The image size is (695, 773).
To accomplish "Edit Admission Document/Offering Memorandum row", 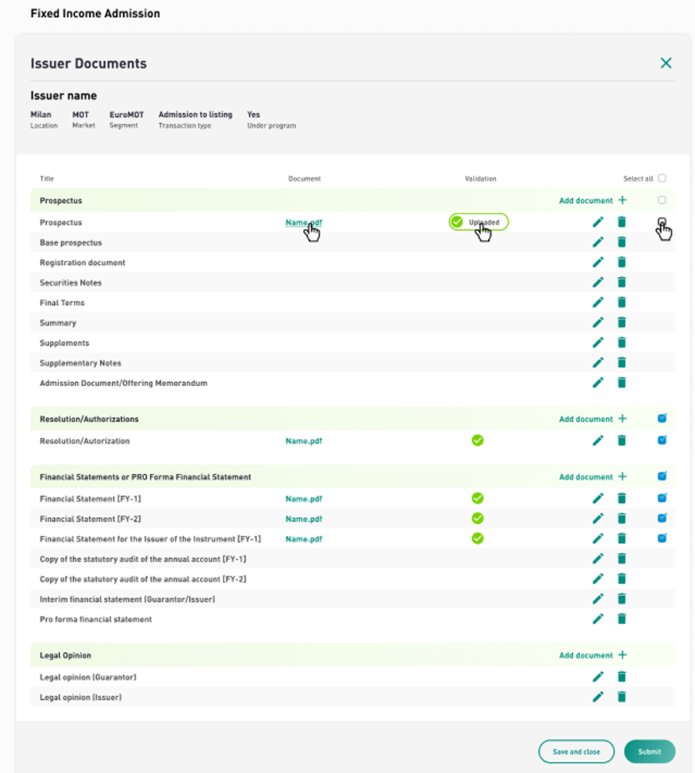I will [x=598, y=383].
